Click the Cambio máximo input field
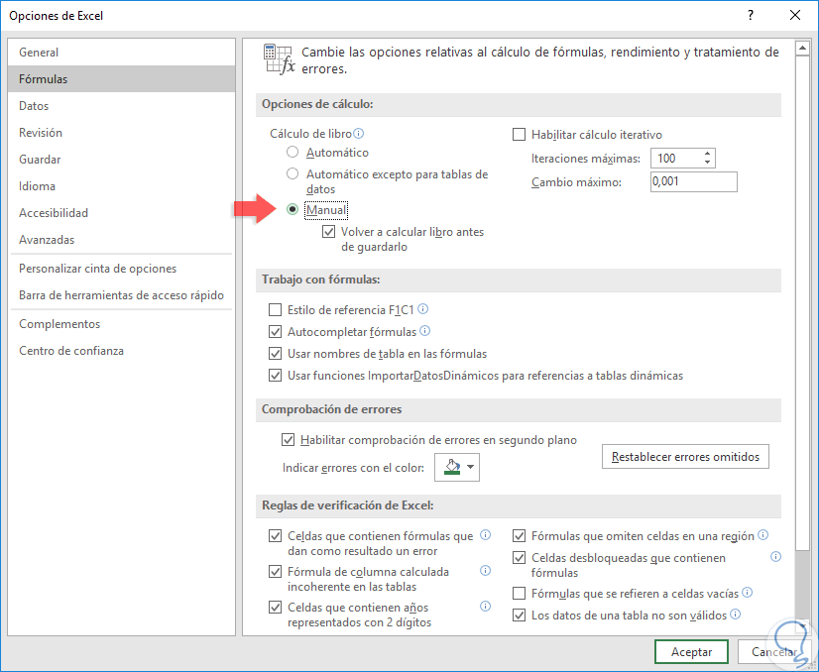Screen dimensions: 819x672 pos(694,181)
